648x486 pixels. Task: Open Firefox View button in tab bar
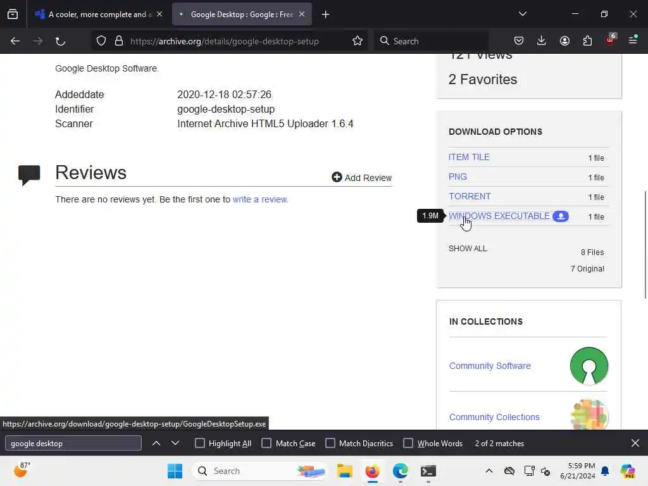pos(13,15)
